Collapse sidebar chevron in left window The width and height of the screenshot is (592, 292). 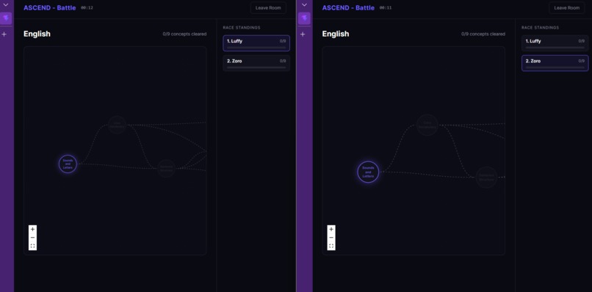[x=6, y=5]
